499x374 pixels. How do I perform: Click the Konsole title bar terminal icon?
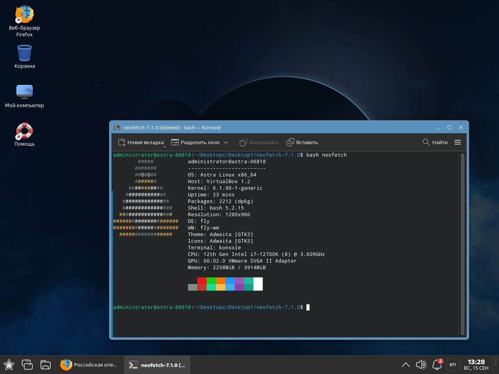[x=117, y=127]
